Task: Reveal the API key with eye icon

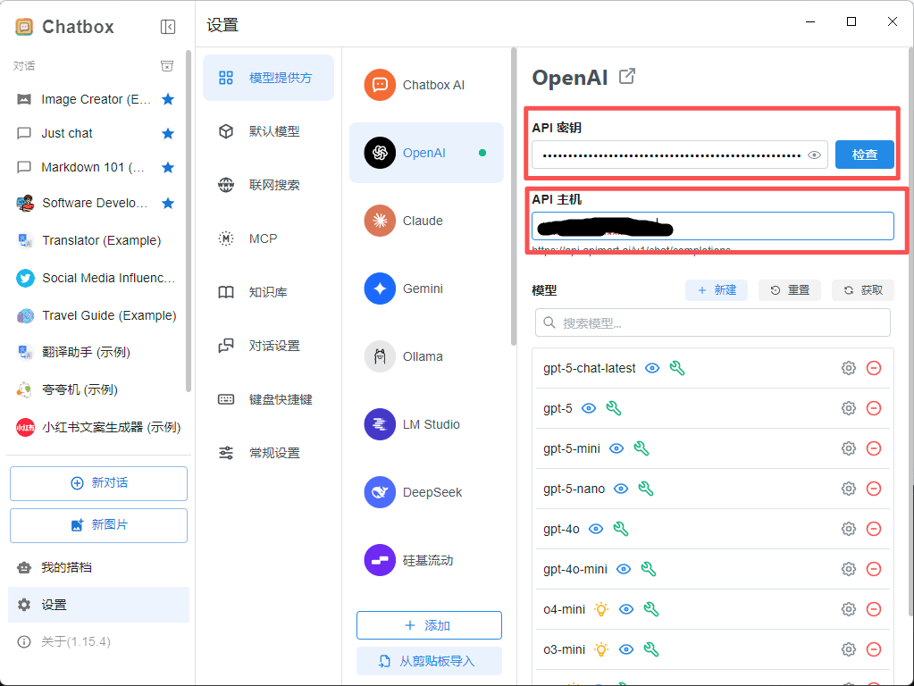Action: pyautogui.click(x=814, y=155)
